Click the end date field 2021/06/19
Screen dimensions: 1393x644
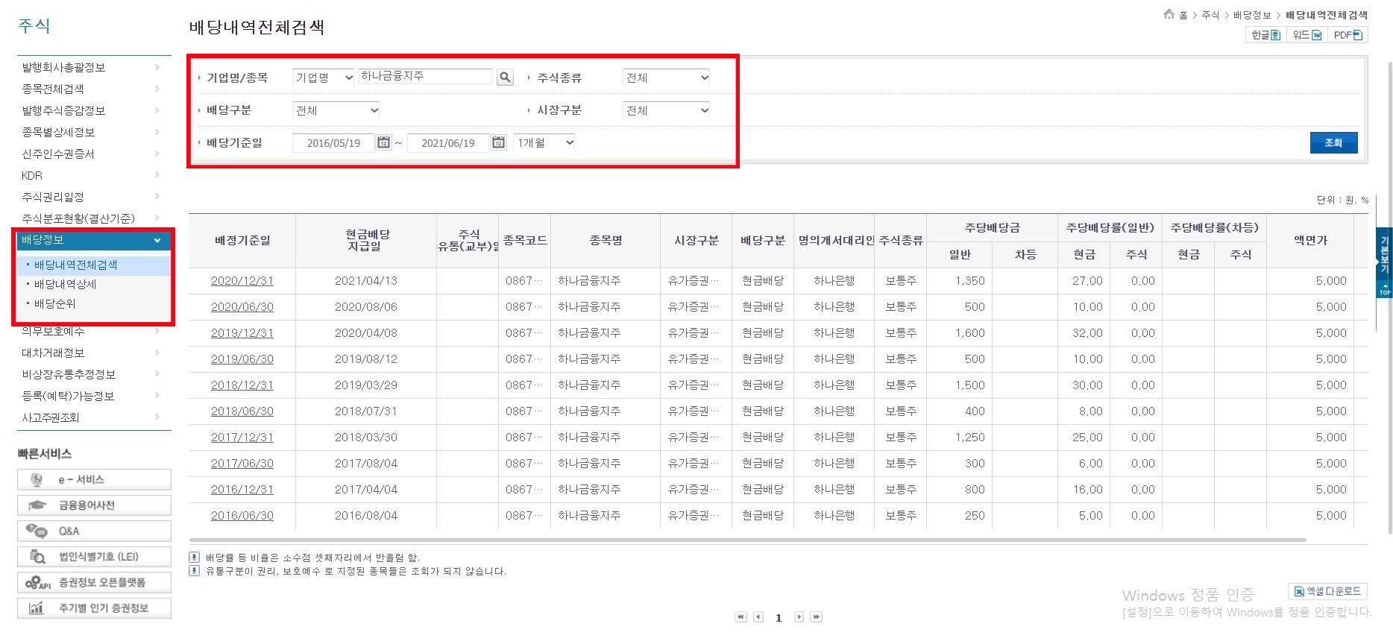[448, 143]
